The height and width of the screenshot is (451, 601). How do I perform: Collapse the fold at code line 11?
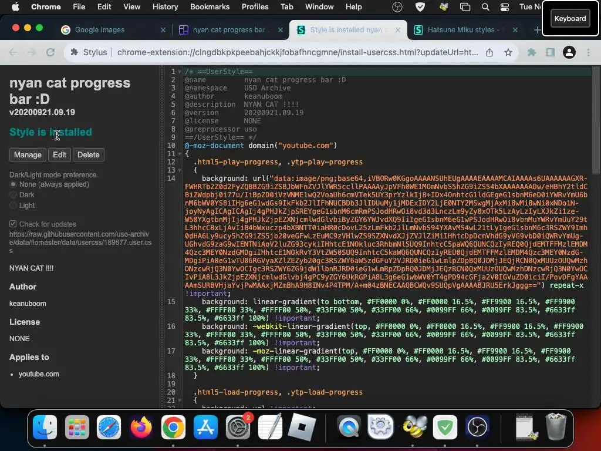click(180, 154)
